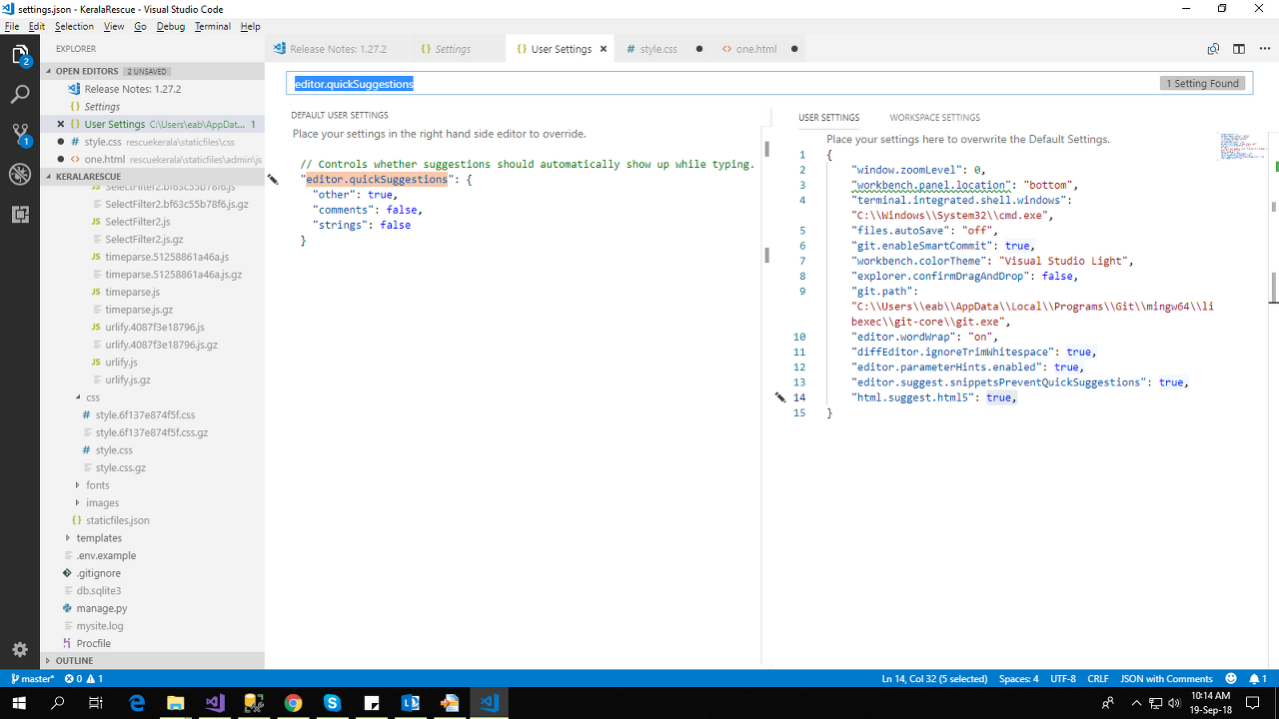The height and width of the screenshot is (719, 1279).
Task: Switch to the Workspace Settings tab
Action: pyautogui.click(x=934, y=117)
